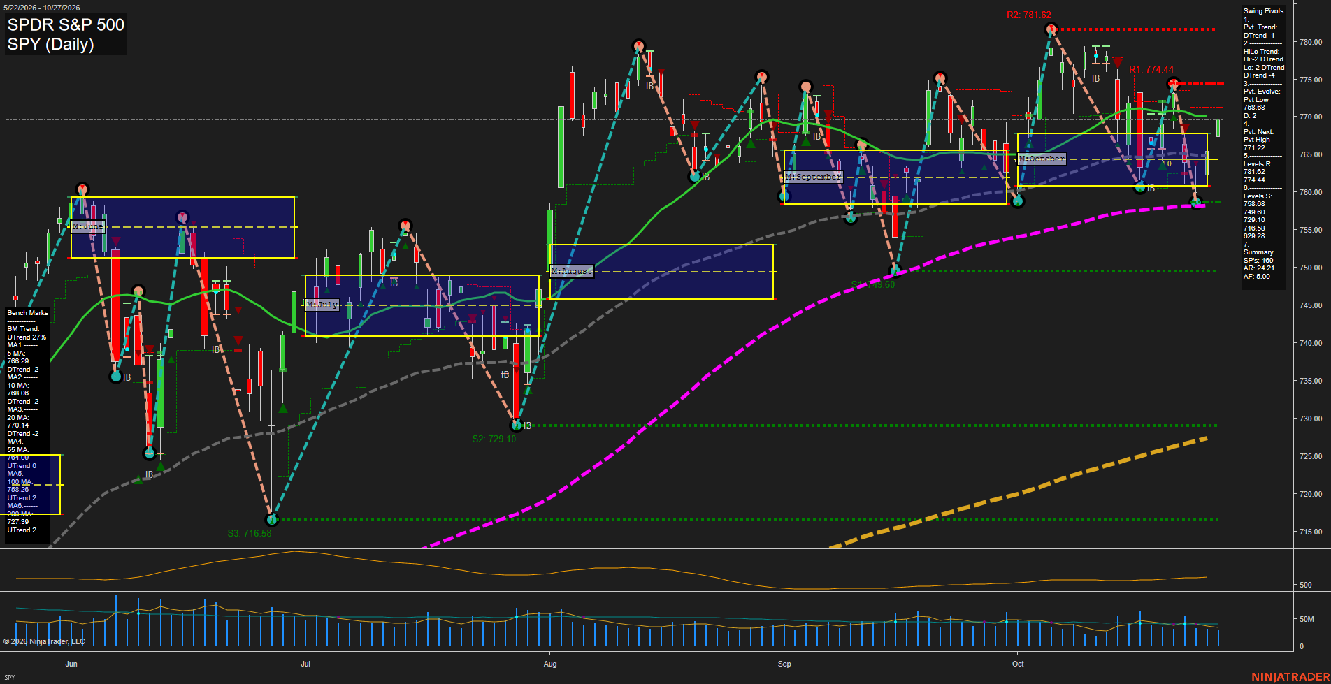Select the R1: 774.44 resistance label
1331x684 pixels.
(x=1151, y=69)
